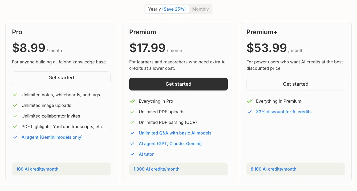The height and width of the screenshot is (191, 357).
Task: Click the text 'Unlimited image uploads'
Action: coord(46,105)
